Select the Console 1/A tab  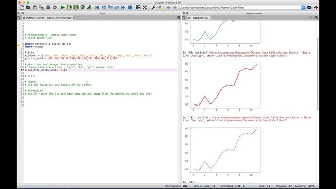pos(198,18)
